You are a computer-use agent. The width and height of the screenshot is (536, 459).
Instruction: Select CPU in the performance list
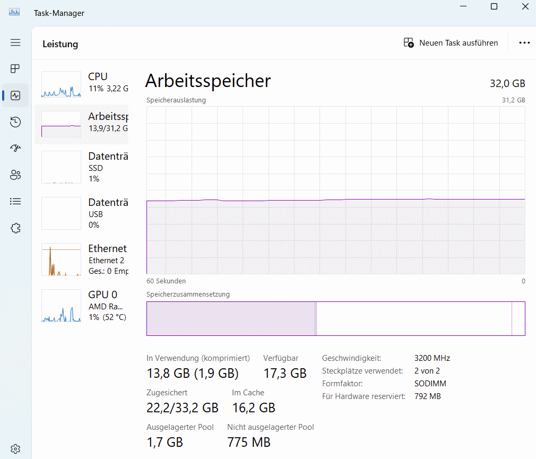(82, 85)
